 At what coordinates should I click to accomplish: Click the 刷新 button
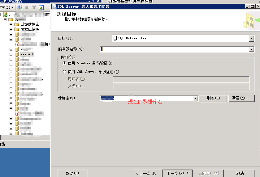click(213, 99)
